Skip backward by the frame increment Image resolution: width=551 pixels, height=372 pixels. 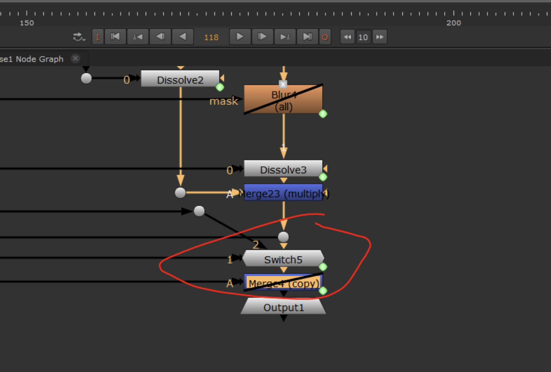click(x=348, y=37)
